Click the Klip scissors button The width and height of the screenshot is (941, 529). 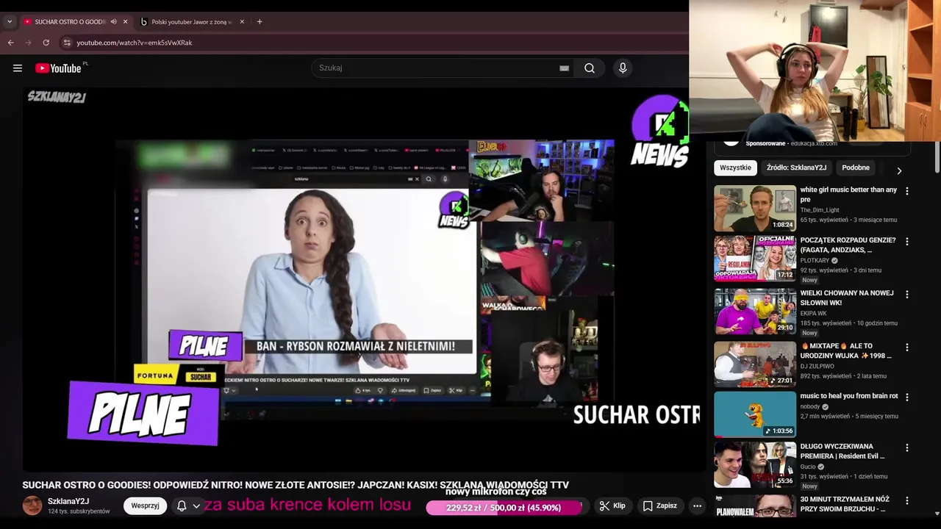[x=612, y=505]
